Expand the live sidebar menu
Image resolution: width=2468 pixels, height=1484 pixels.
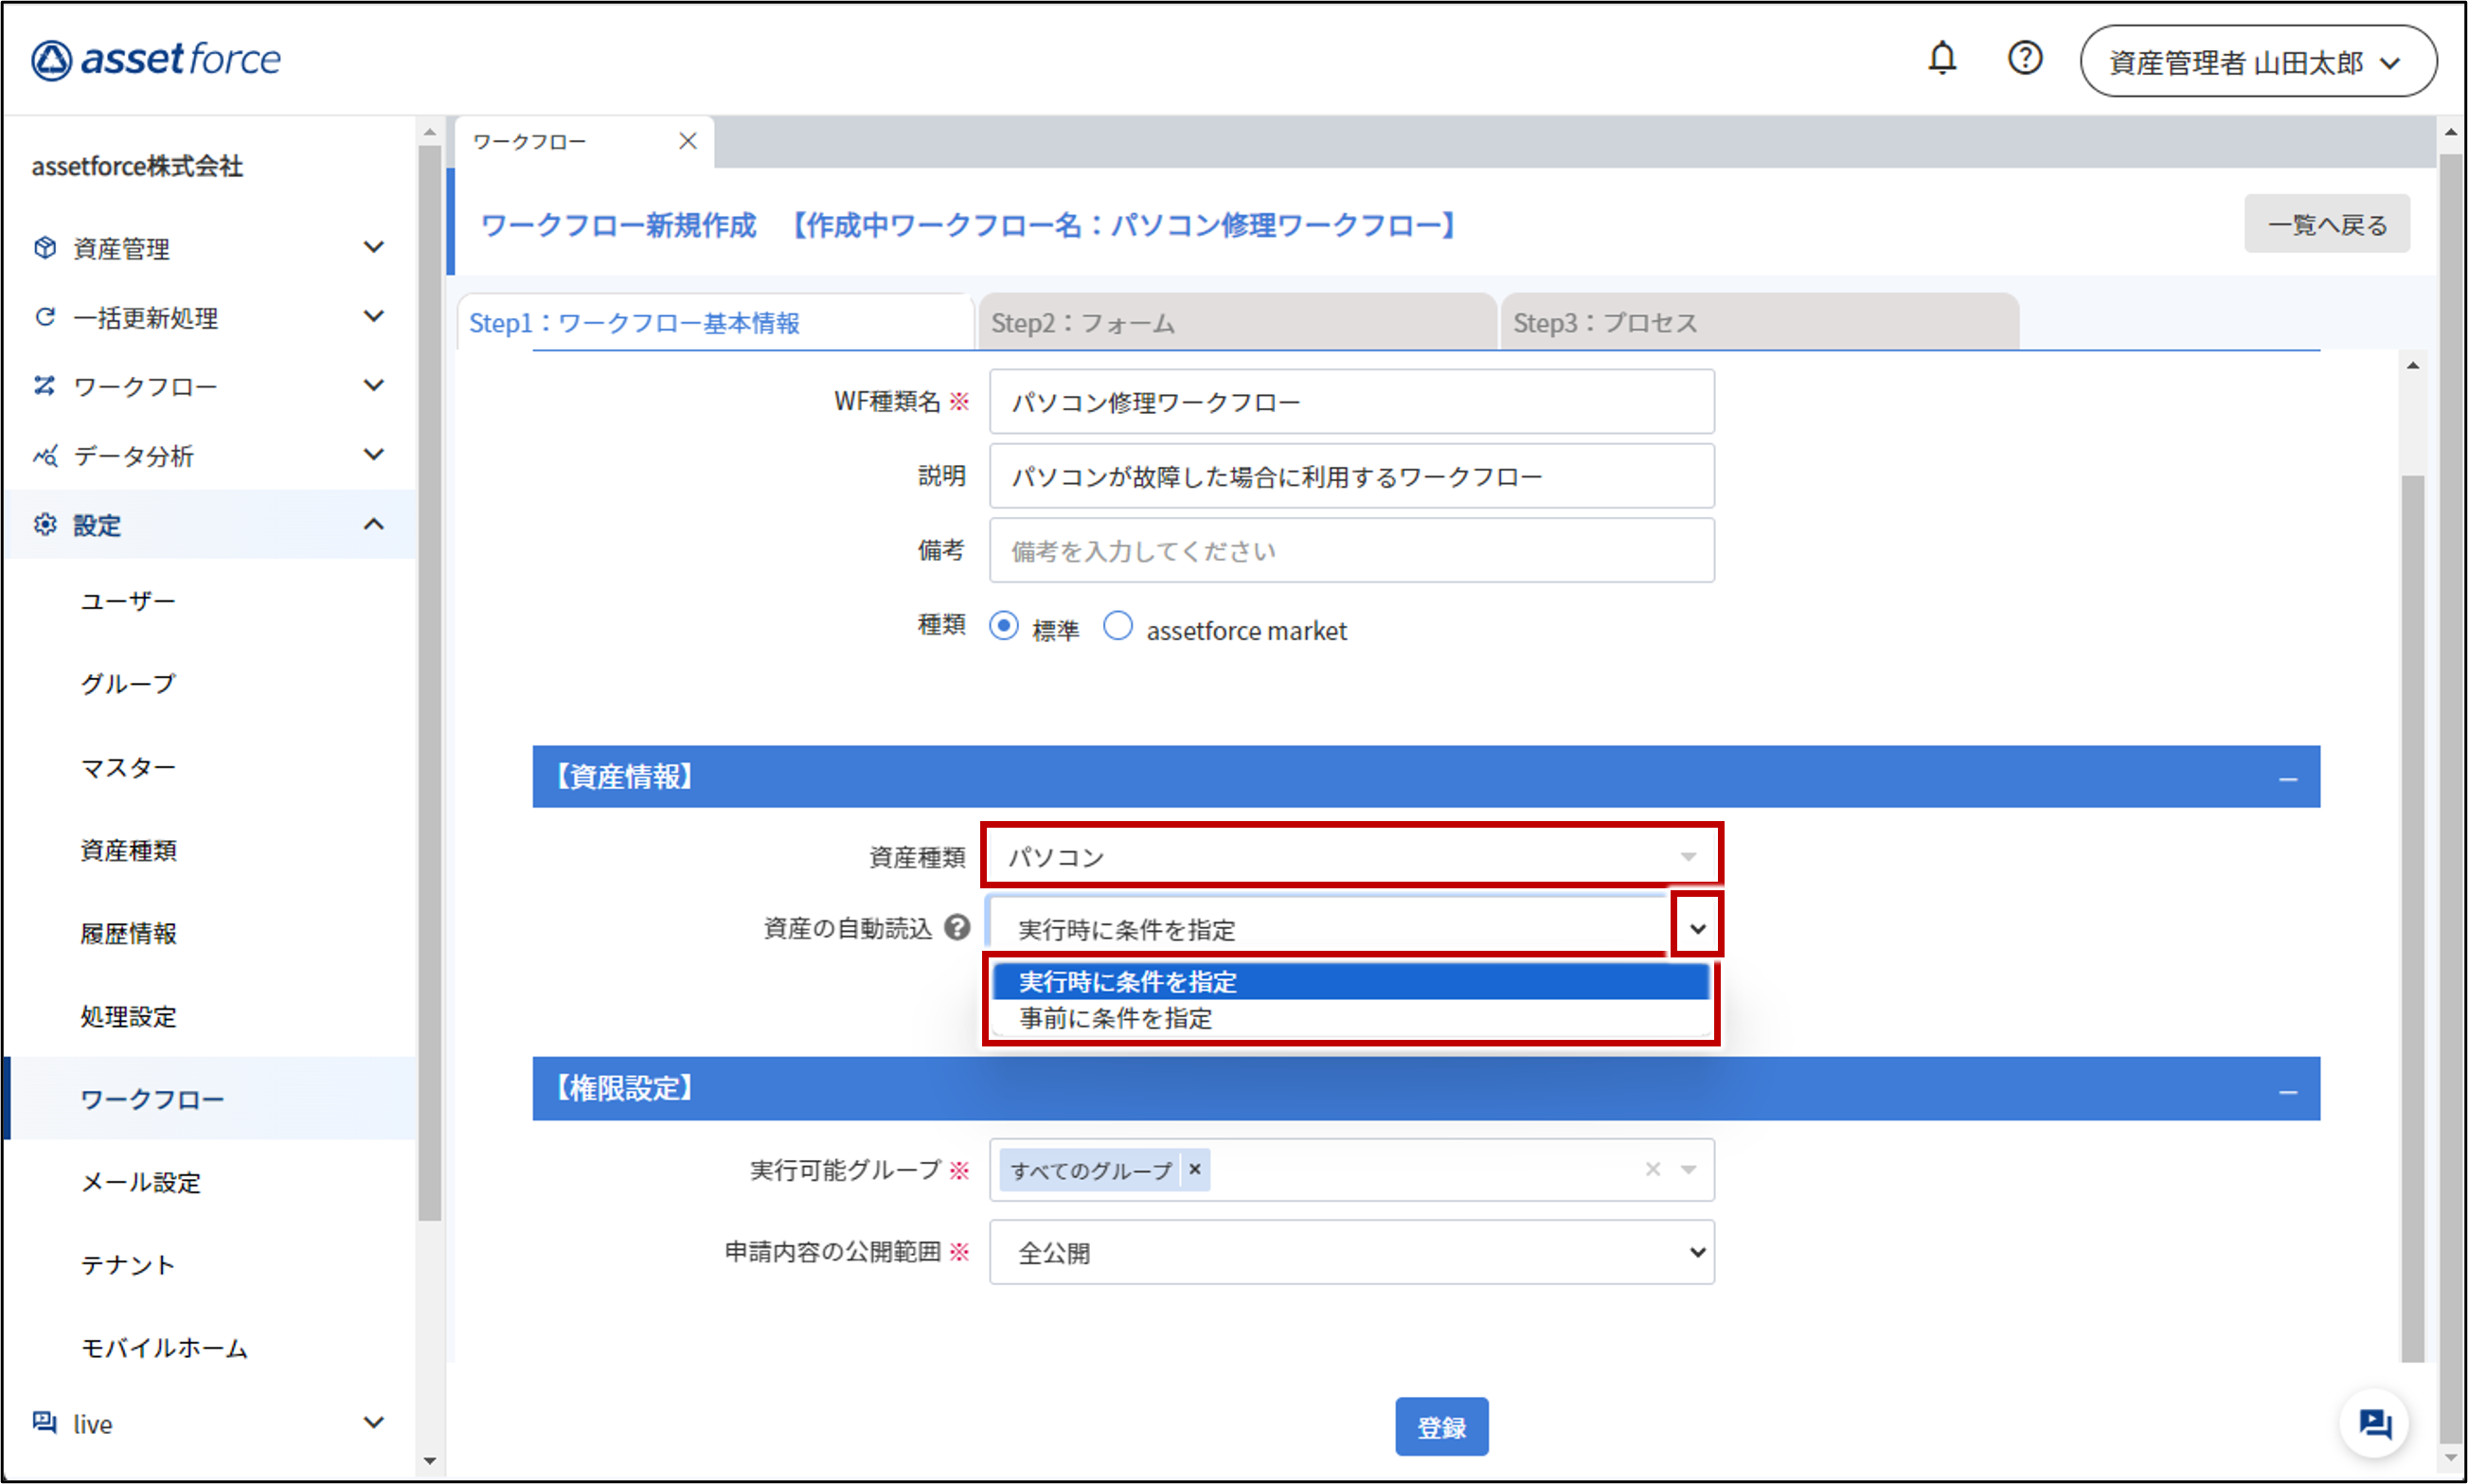pyautogui.click(x=374, y=1422)
